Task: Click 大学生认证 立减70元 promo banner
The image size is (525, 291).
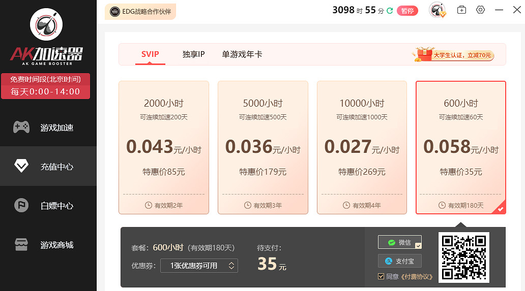Action: tap(453, 54)
